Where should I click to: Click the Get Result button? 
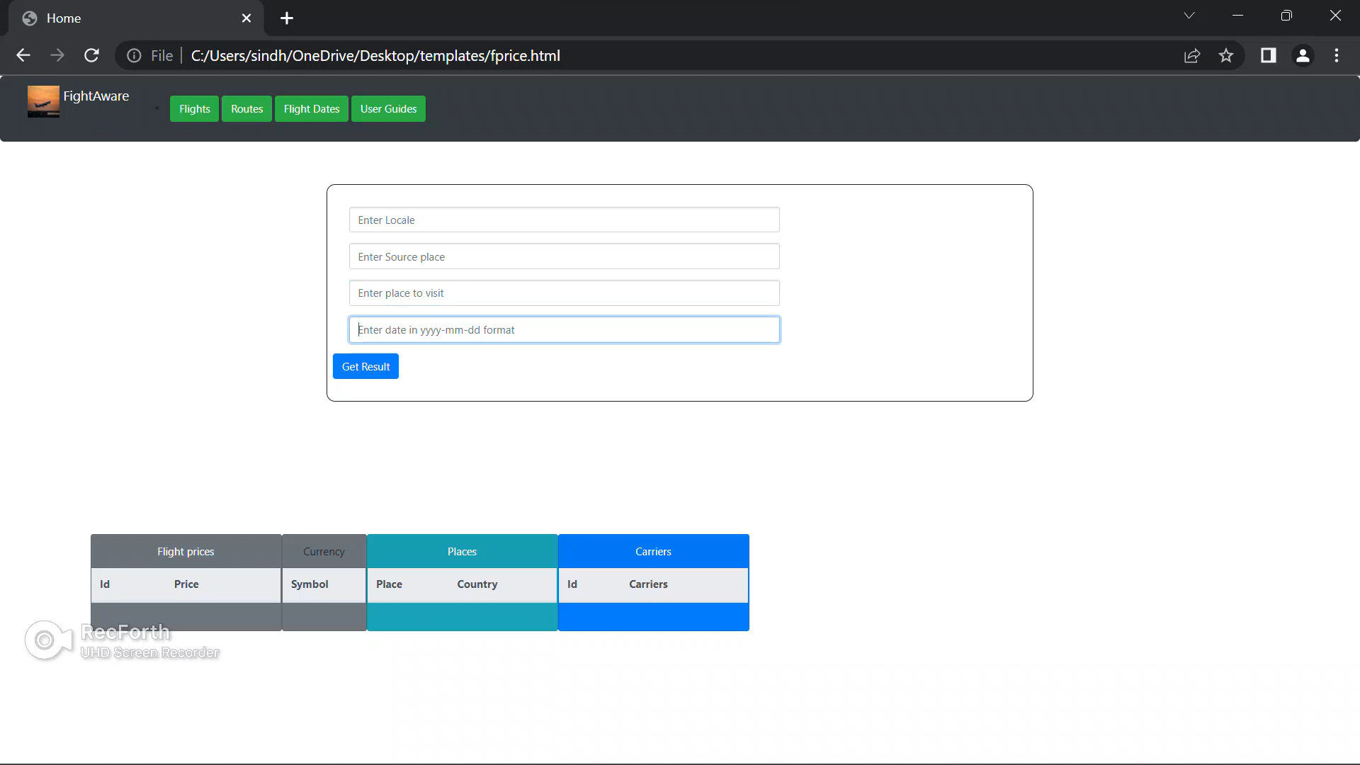365,366
